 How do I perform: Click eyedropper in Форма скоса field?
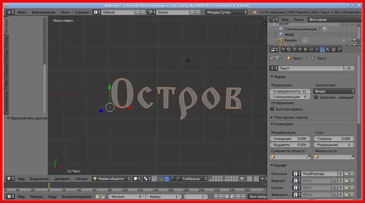click(x=352, y=157)
